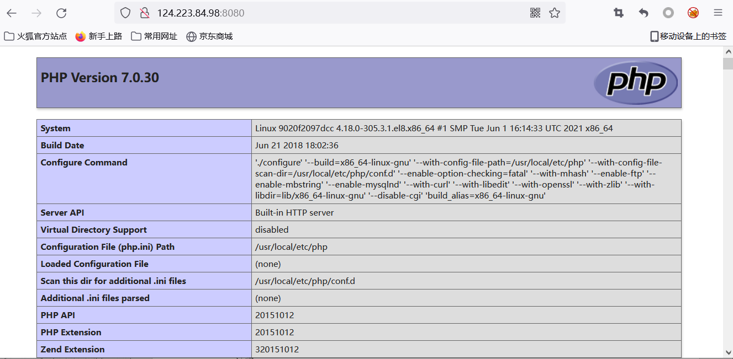
Task: Select the Build Date label
Action: [x=62, y=146]
